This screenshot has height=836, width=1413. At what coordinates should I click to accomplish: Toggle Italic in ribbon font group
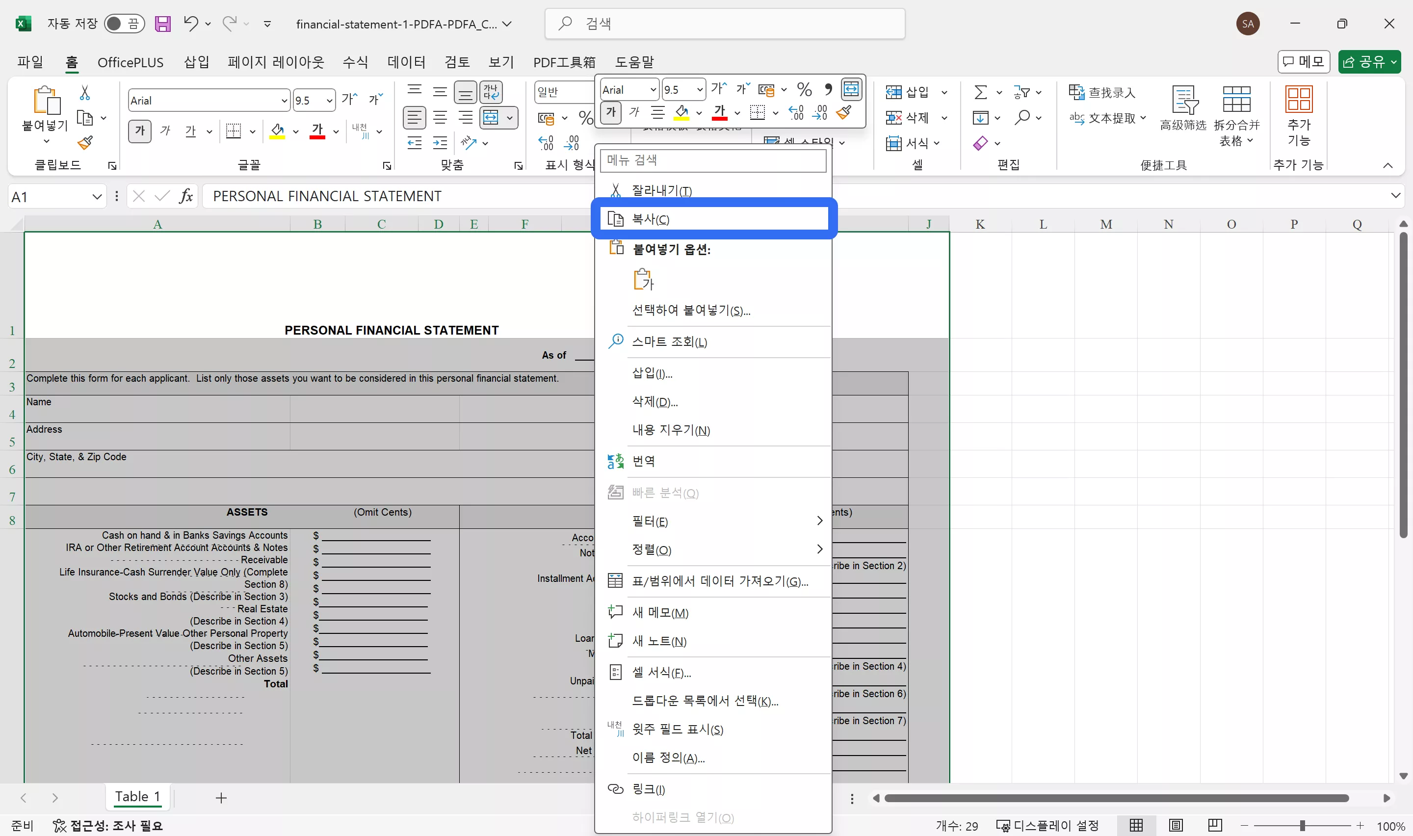165,131
